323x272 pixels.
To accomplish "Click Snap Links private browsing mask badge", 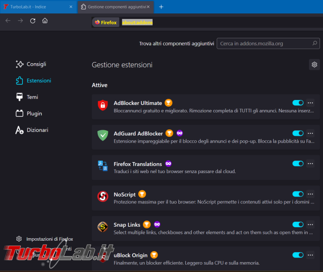I will (x=157, y=224).
